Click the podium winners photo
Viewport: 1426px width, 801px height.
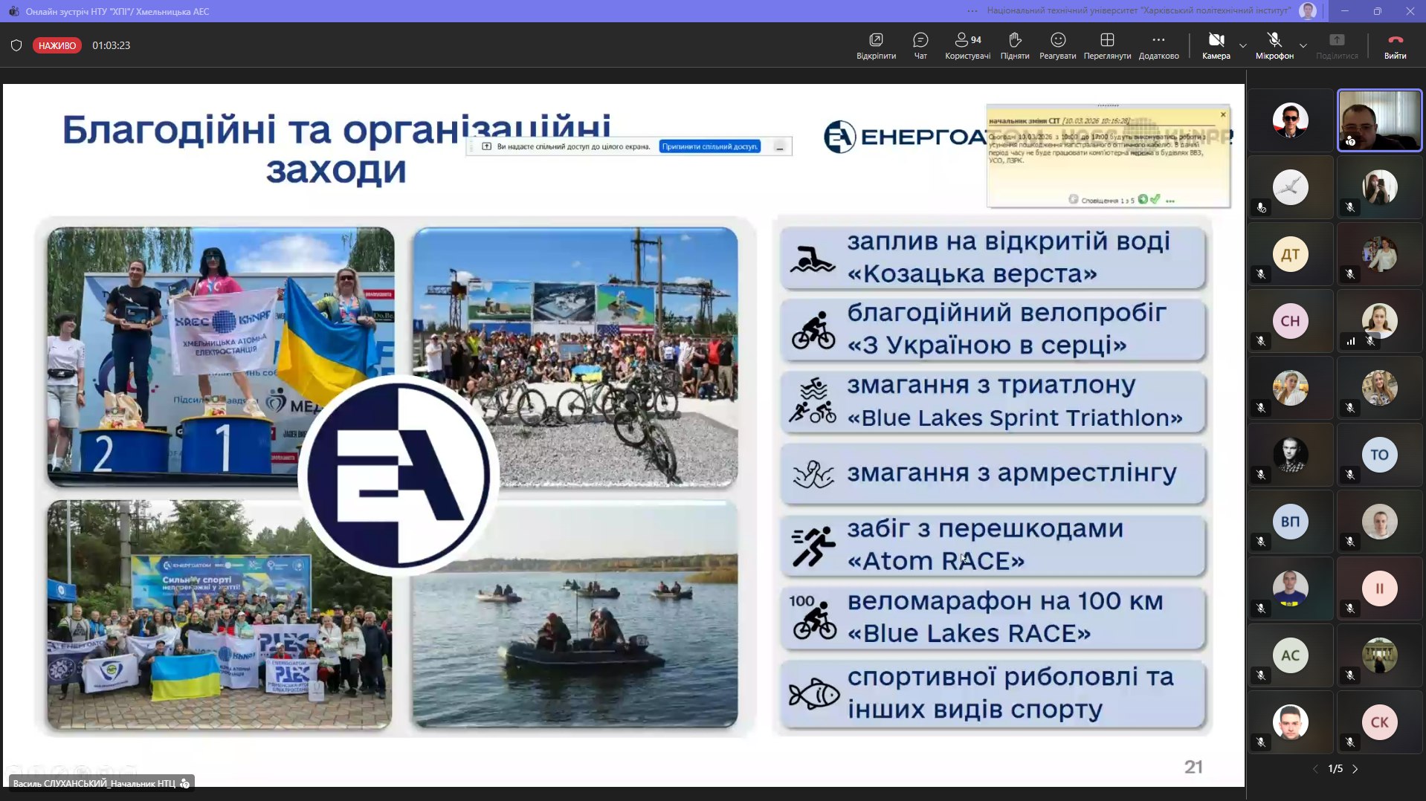click(221, 357)
